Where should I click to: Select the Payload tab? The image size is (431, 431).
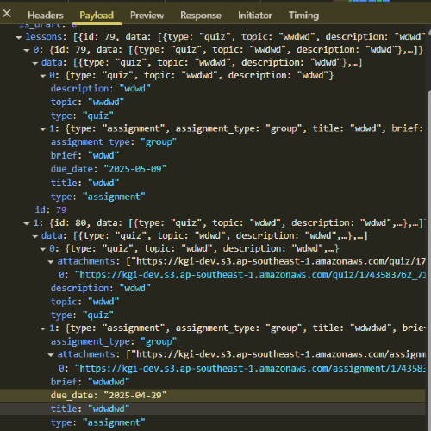click(97, 15)
